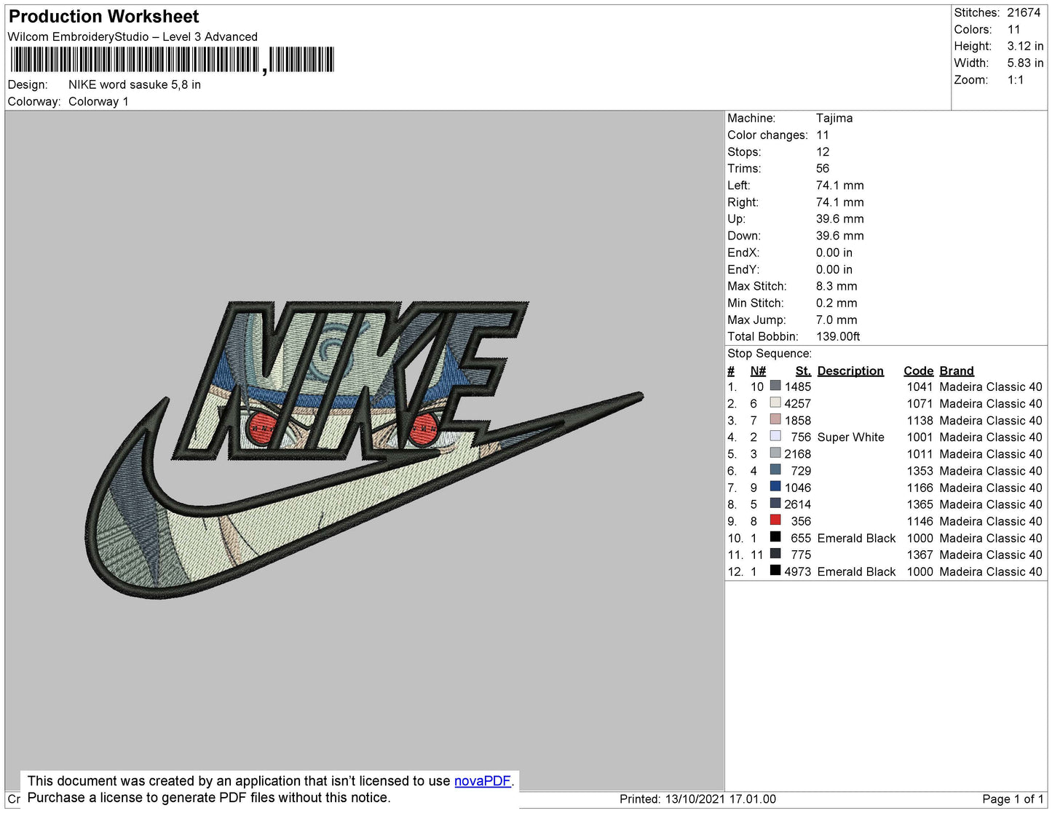The height and width of the screenshot is (813, 1052).
Task: Click 'Emerald Black' in stop 12 row
Action: tap(856, 571)
